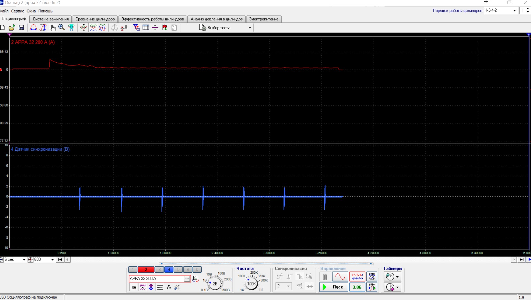The width and height of the screenshot is (531, 300).
Task: Click the fit-waveform-to-screen icon
Action: point(71,27)
